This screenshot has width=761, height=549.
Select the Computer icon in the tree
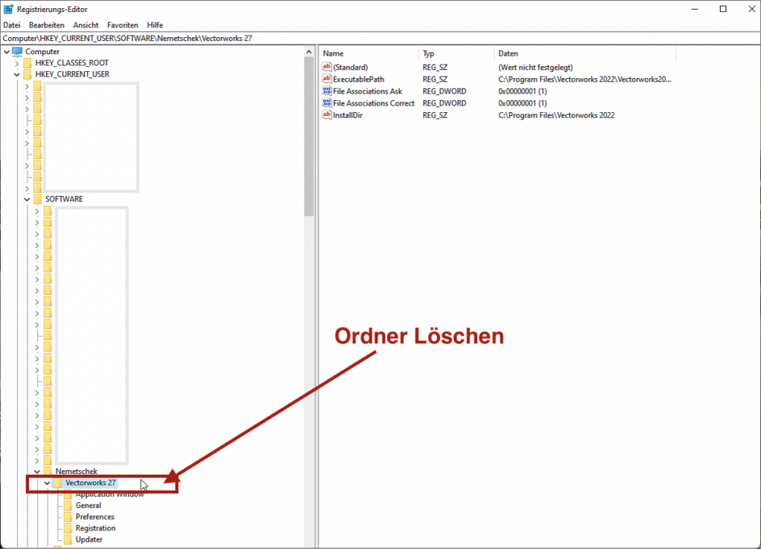tap(18, 51)
